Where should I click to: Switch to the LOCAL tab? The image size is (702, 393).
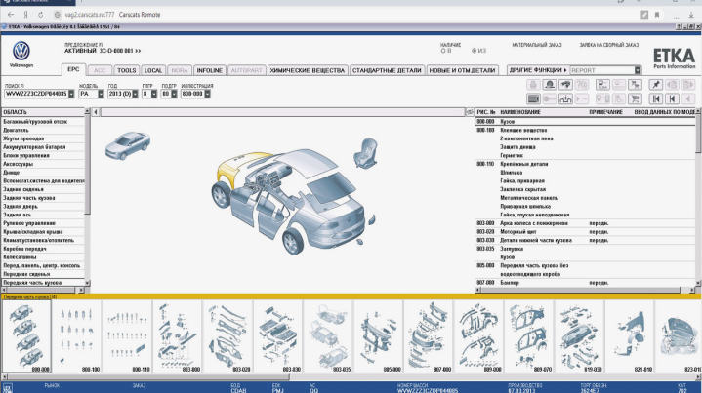tap(153, 70)
